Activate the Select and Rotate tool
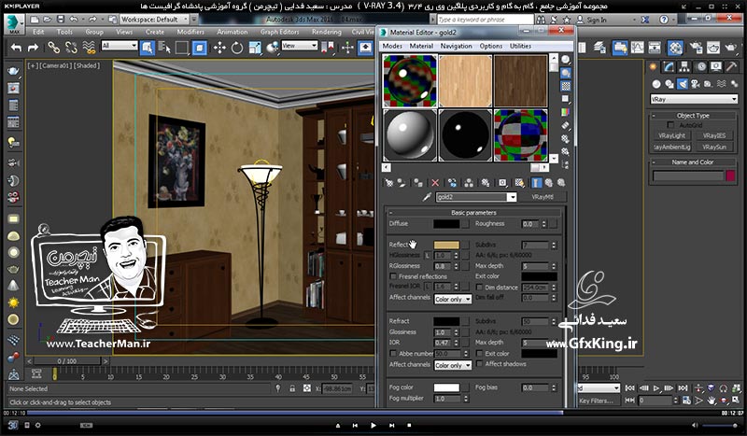Viewport: 747px width, 436px height. tap(237, 48)
